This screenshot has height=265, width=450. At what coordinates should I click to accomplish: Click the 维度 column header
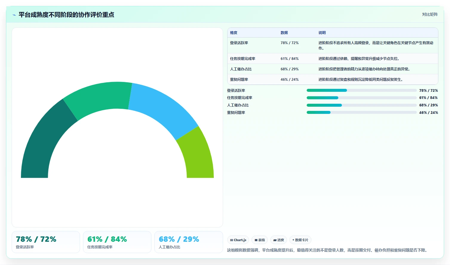tap(234, 33)
